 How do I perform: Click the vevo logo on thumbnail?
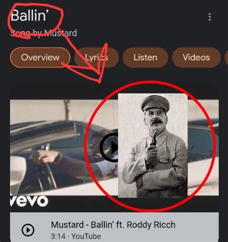[x=29, y=201]
